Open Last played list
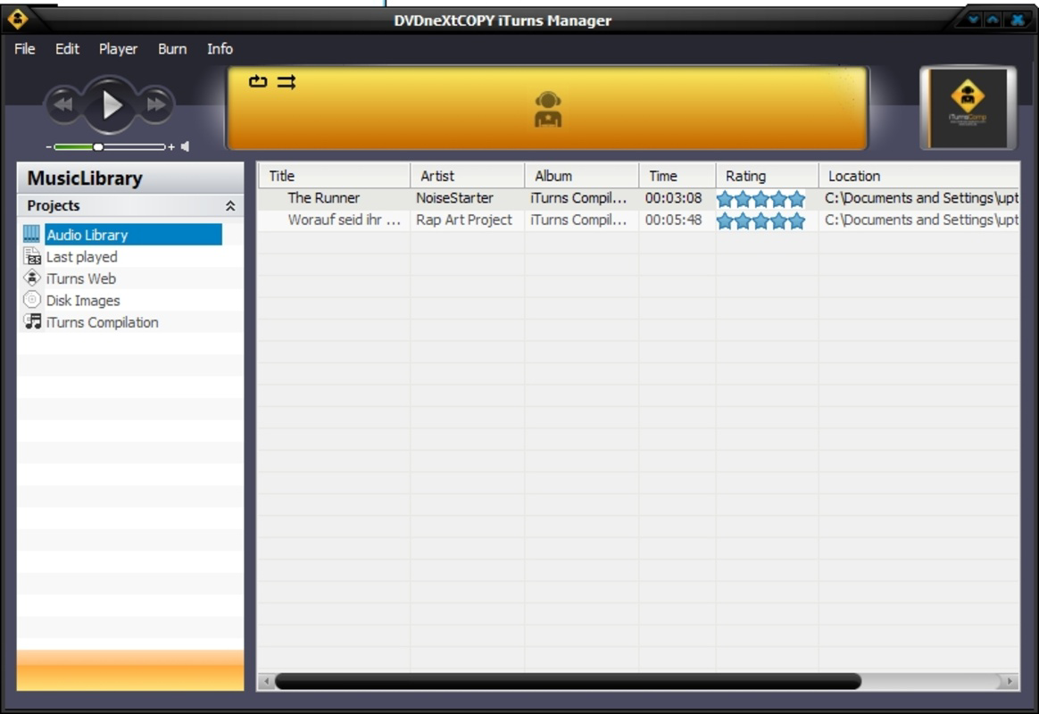The width and height of the screenshot is (1039, 714). coord(81,257)
